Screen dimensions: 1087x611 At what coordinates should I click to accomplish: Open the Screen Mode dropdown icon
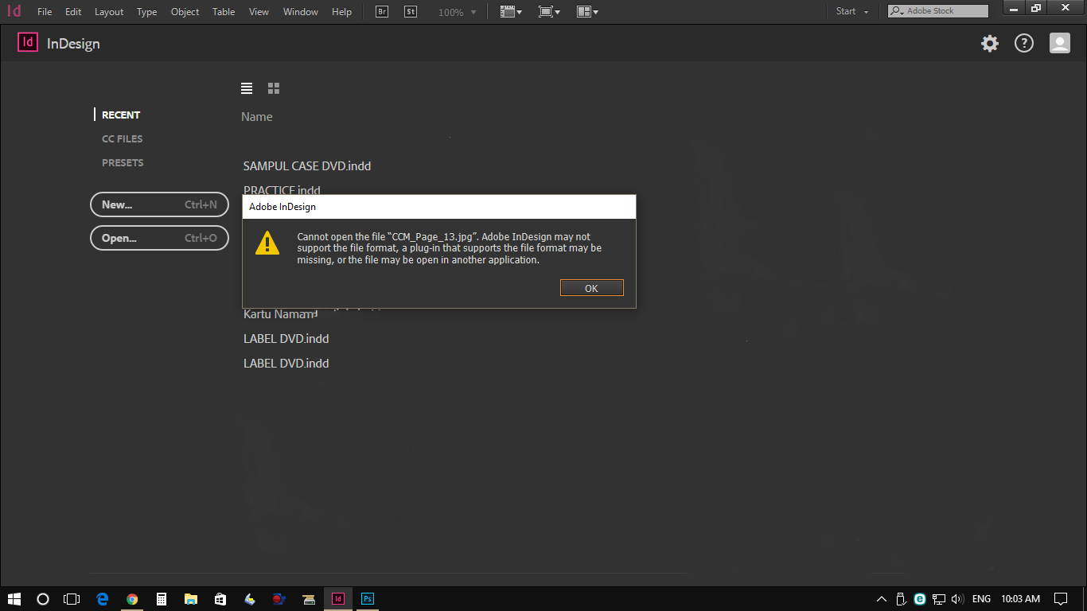pyautogui.click(x=549, y=12)
